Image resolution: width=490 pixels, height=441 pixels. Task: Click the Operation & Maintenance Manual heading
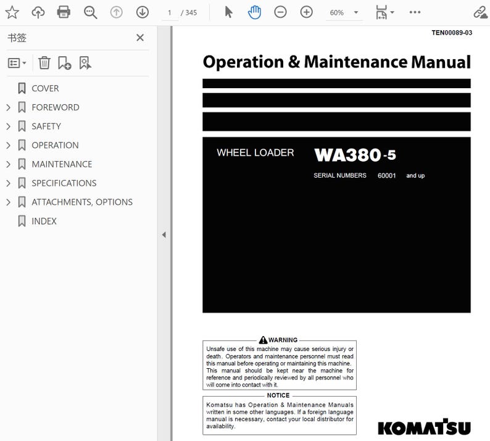tap(336, 62)
